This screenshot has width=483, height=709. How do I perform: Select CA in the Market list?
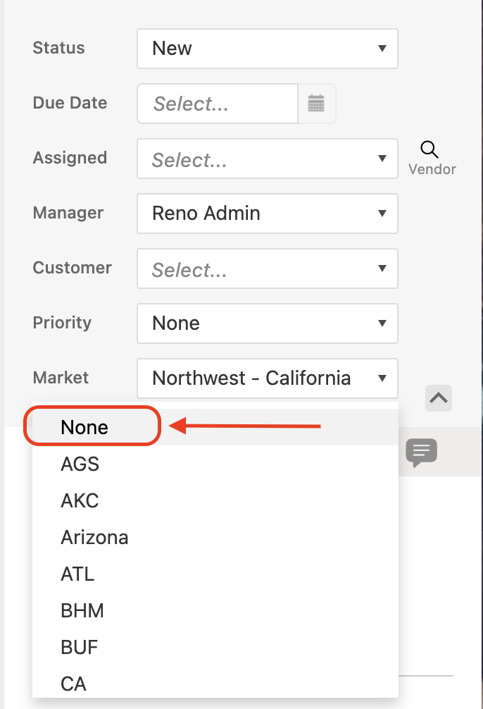74,684
